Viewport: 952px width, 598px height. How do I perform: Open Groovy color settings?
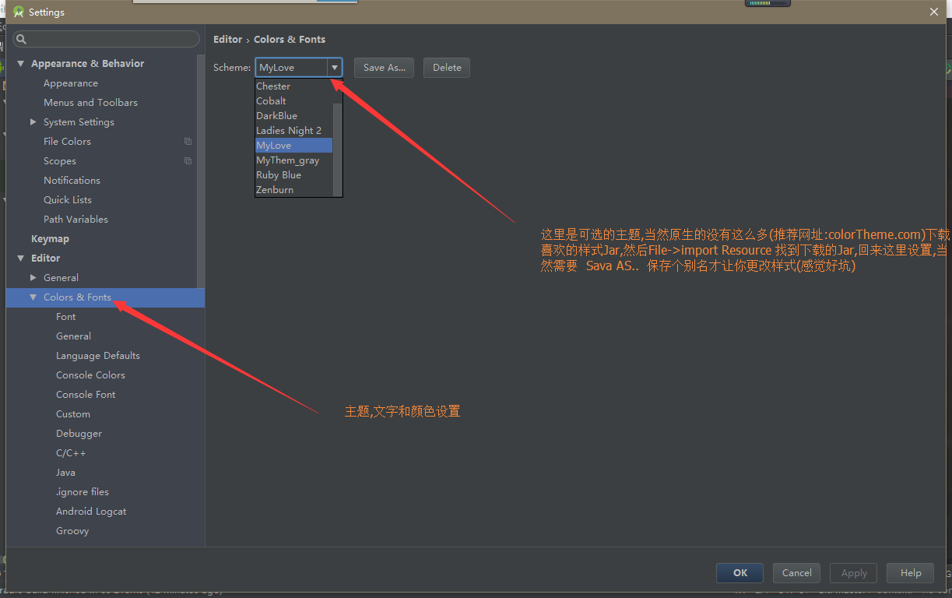click(x=72, y=531)
